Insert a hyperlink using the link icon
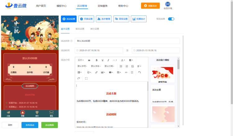This screenshot has width=233, height=136. pyautogui.click(x=96, y=72)
